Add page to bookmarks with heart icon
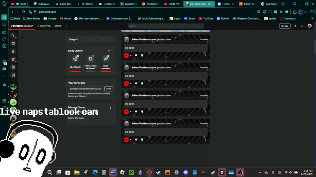Image resolution: width=316 pixels, height=177 pixels. coord(287,12)
